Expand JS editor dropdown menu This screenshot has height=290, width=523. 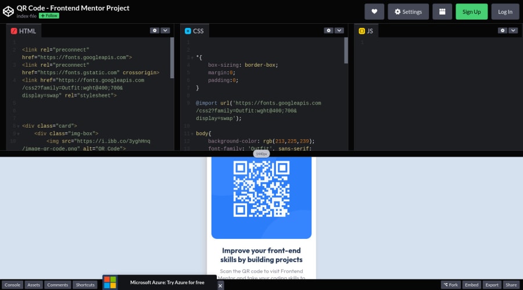click(x=513, y=30)
